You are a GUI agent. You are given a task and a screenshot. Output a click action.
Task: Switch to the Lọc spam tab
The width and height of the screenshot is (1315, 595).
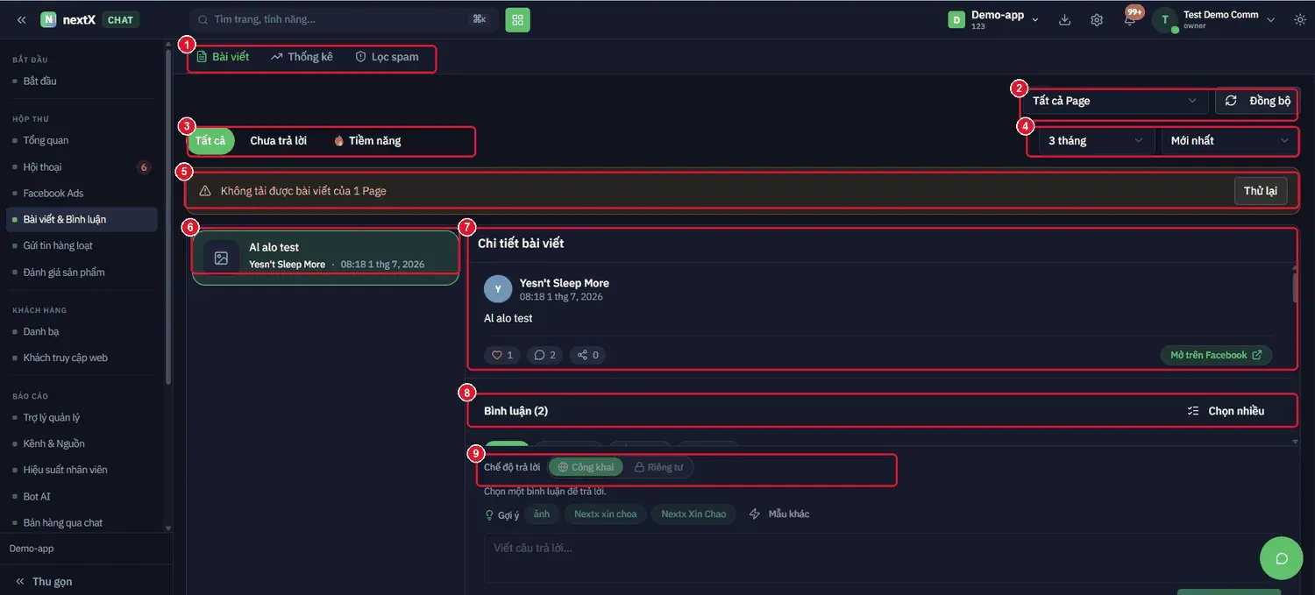tap(387, 57)
